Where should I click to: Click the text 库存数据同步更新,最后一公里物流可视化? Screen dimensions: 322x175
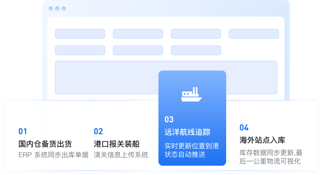click(271, 157)
